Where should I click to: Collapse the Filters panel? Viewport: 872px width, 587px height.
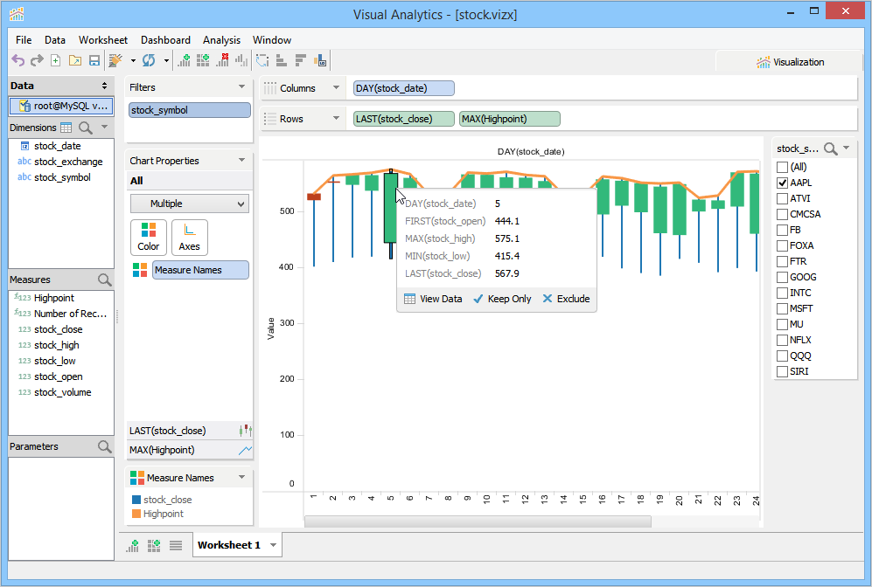coord(241,86)
